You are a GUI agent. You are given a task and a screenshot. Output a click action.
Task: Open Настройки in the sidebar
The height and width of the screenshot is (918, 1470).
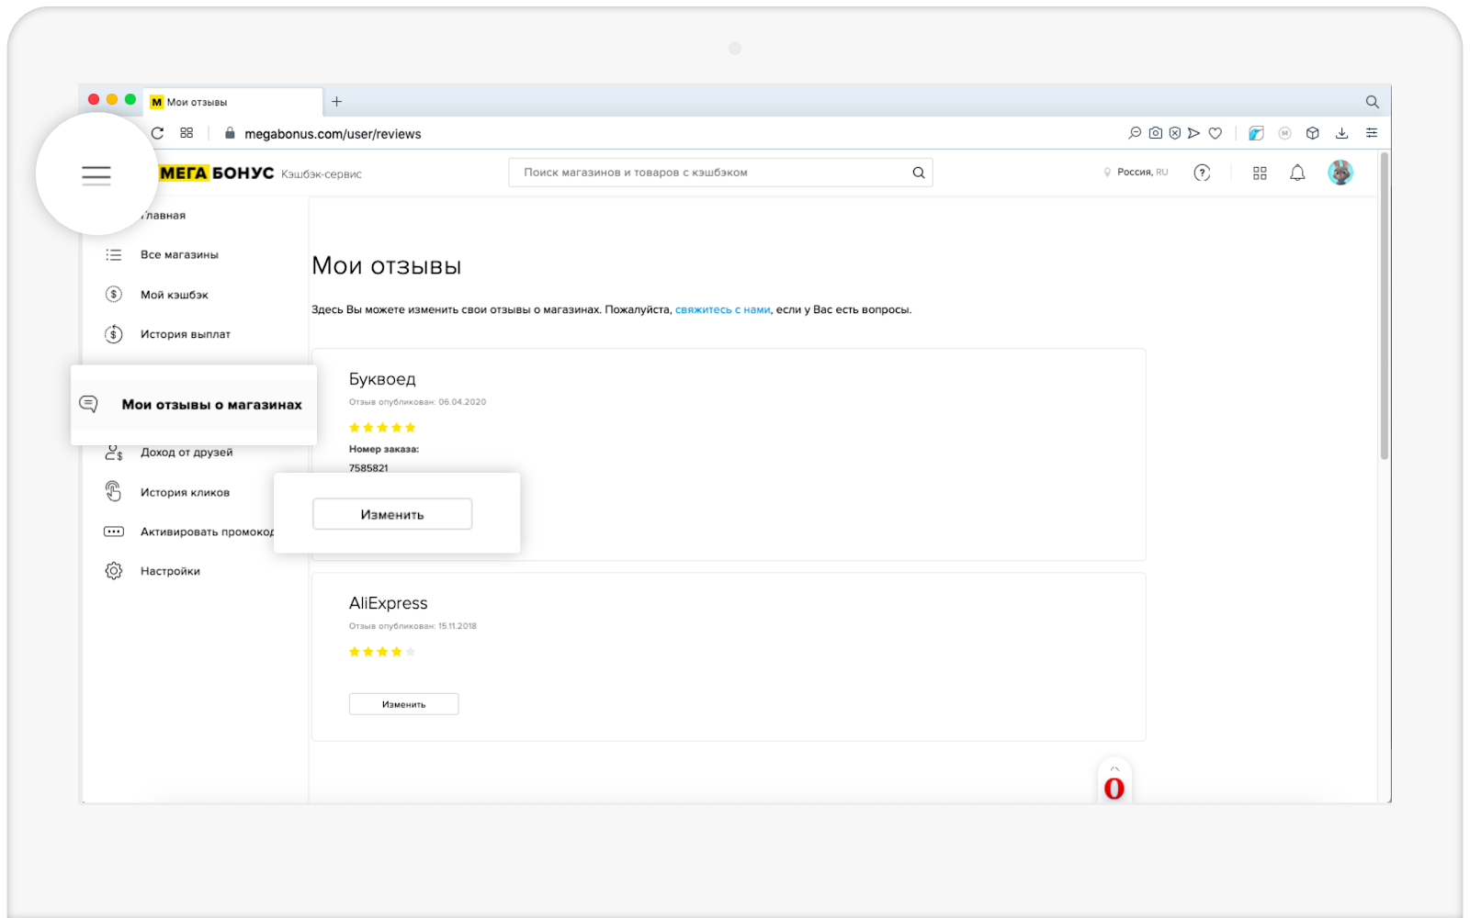tap(170, 571)
